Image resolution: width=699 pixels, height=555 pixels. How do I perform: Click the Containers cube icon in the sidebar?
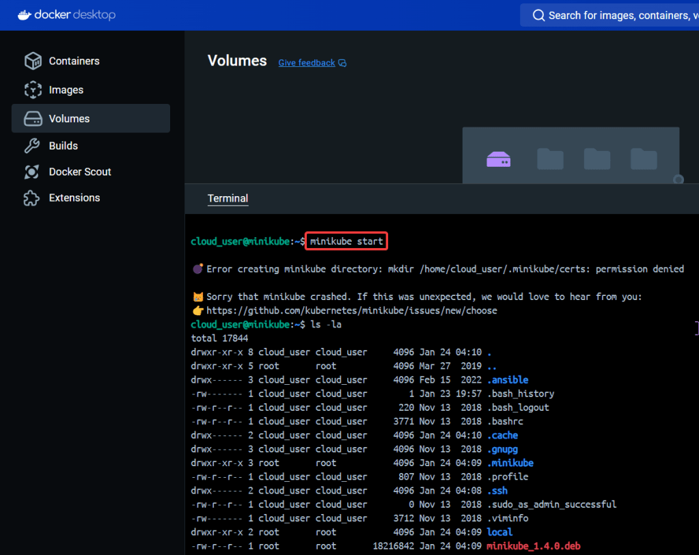point(33,62)
